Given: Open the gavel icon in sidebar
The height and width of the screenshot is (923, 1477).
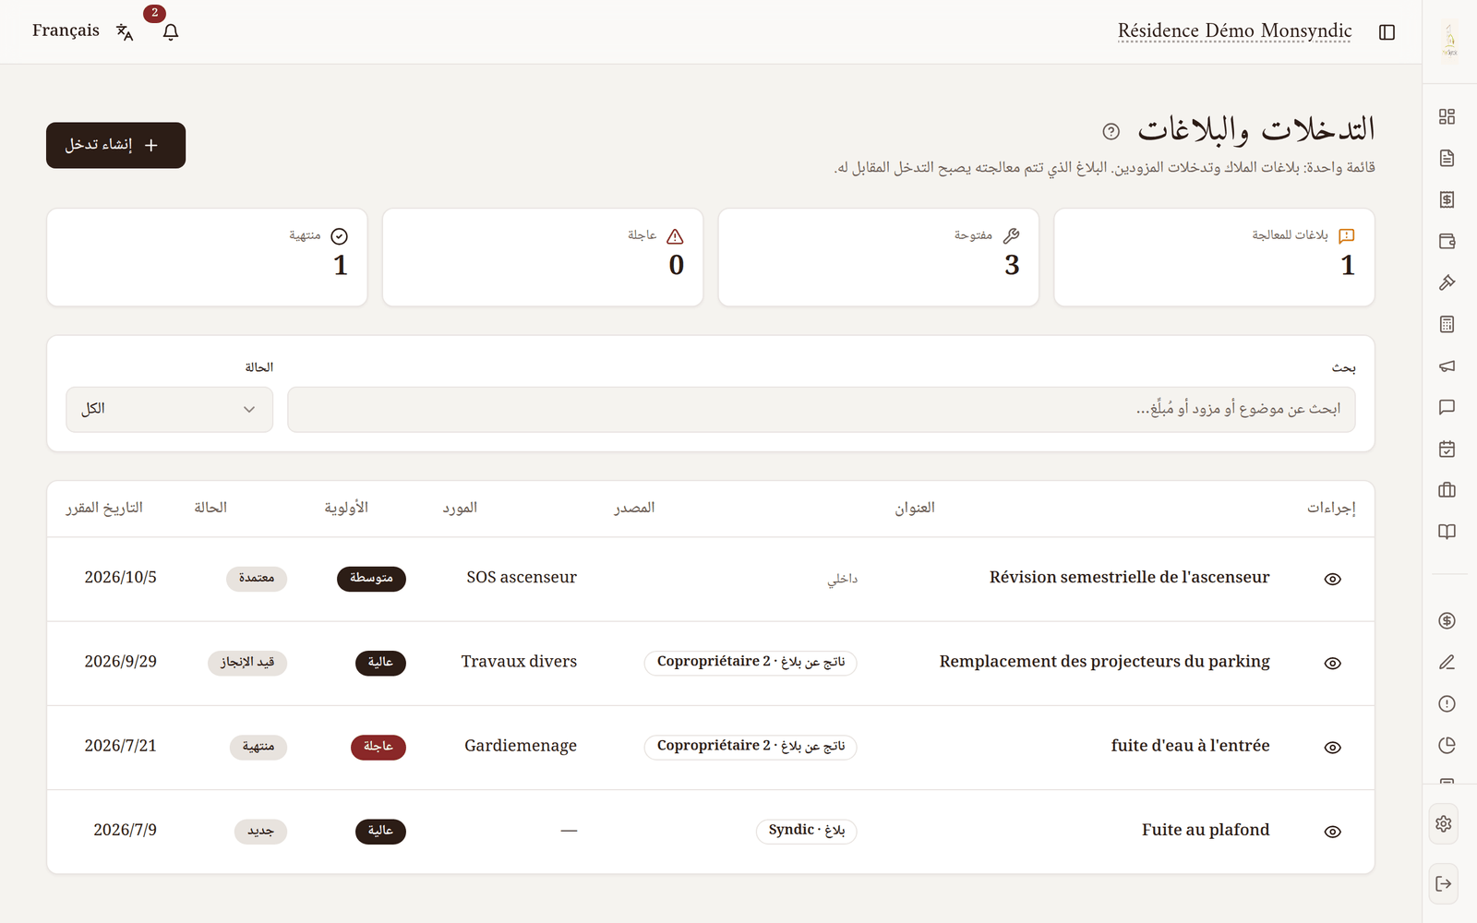Looking at the screenshot, I should coord(1447,282).
